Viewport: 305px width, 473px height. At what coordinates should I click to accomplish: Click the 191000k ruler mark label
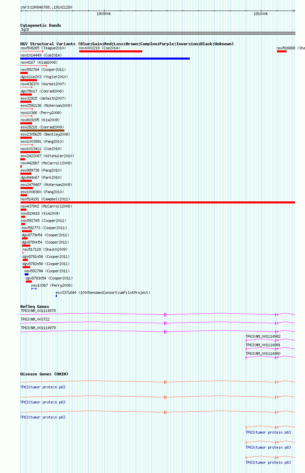261,14
